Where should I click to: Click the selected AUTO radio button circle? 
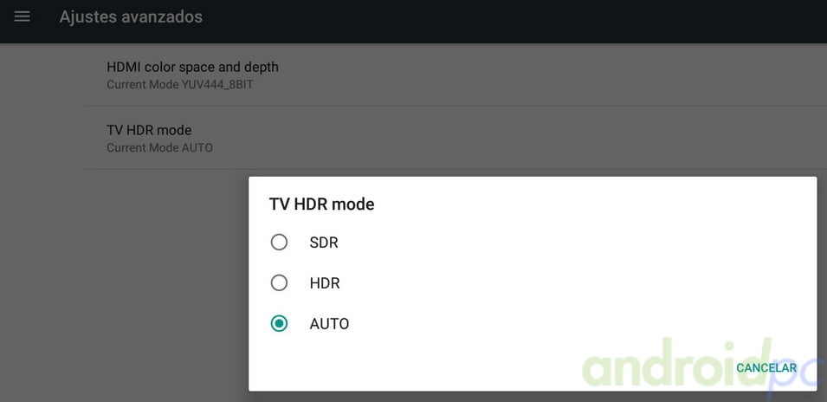(279, 323)
